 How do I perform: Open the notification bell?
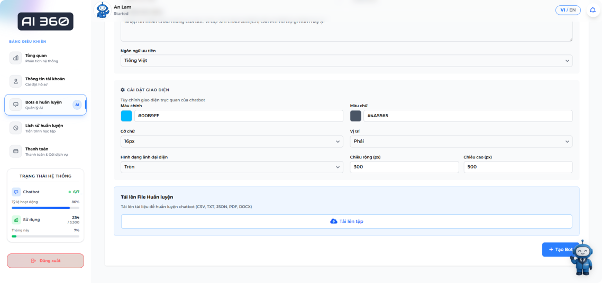pos(592,10)
